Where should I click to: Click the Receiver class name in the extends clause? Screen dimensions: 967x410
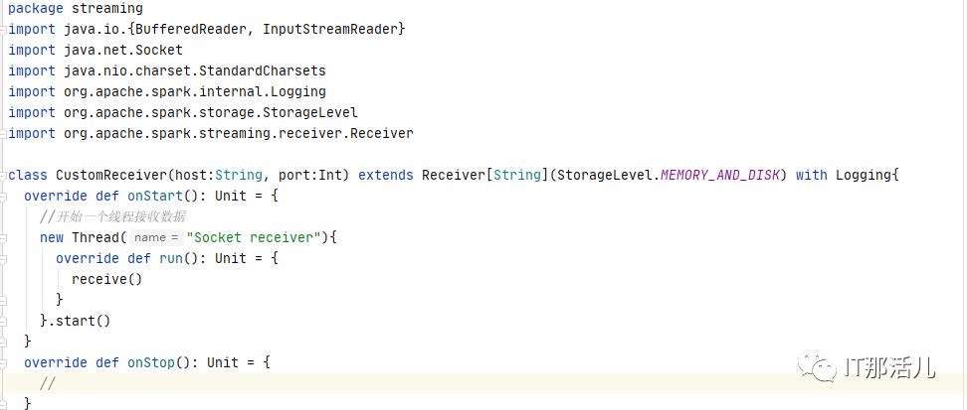pos(454,175)
